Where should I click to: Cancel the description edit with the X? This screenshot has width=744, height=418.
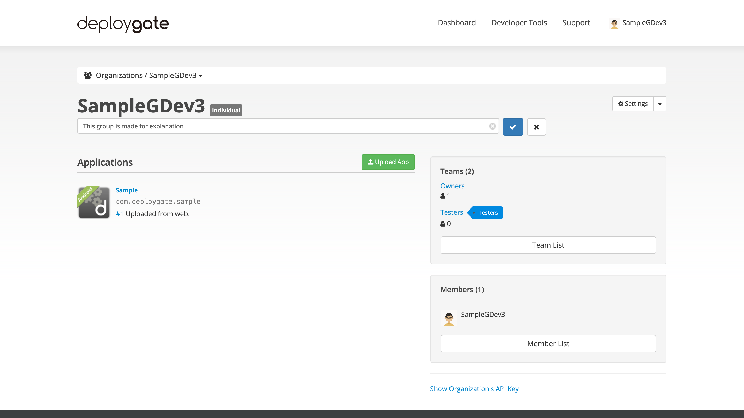click(536, 127)
